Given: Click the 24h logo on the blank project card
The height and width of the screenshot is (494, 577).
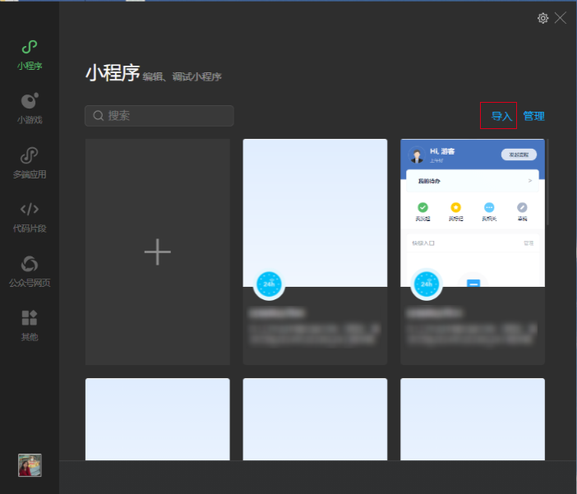Looking at the screenshot, I should (x=269, y=284).
